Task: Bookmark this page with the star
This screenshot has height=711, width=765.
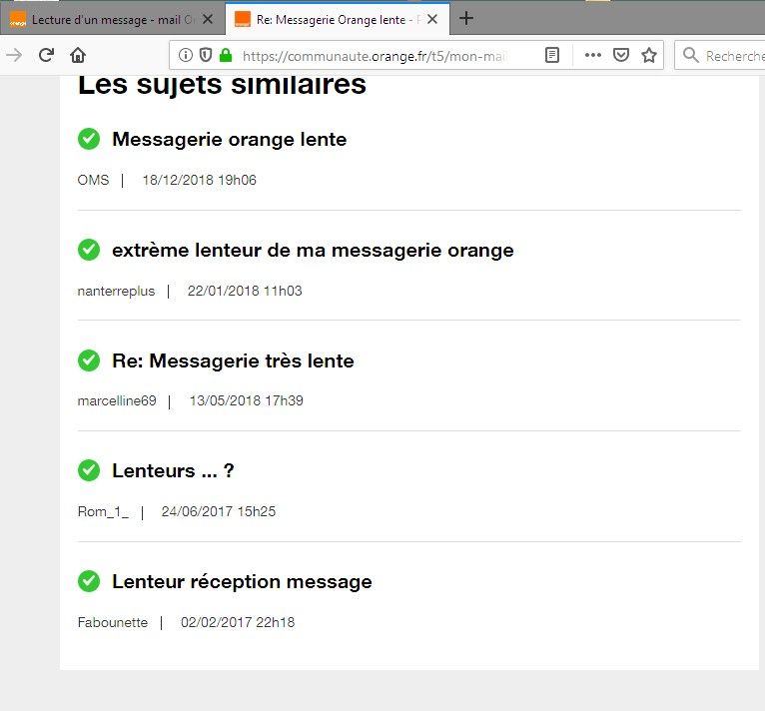Action: [x=649, y=55]
